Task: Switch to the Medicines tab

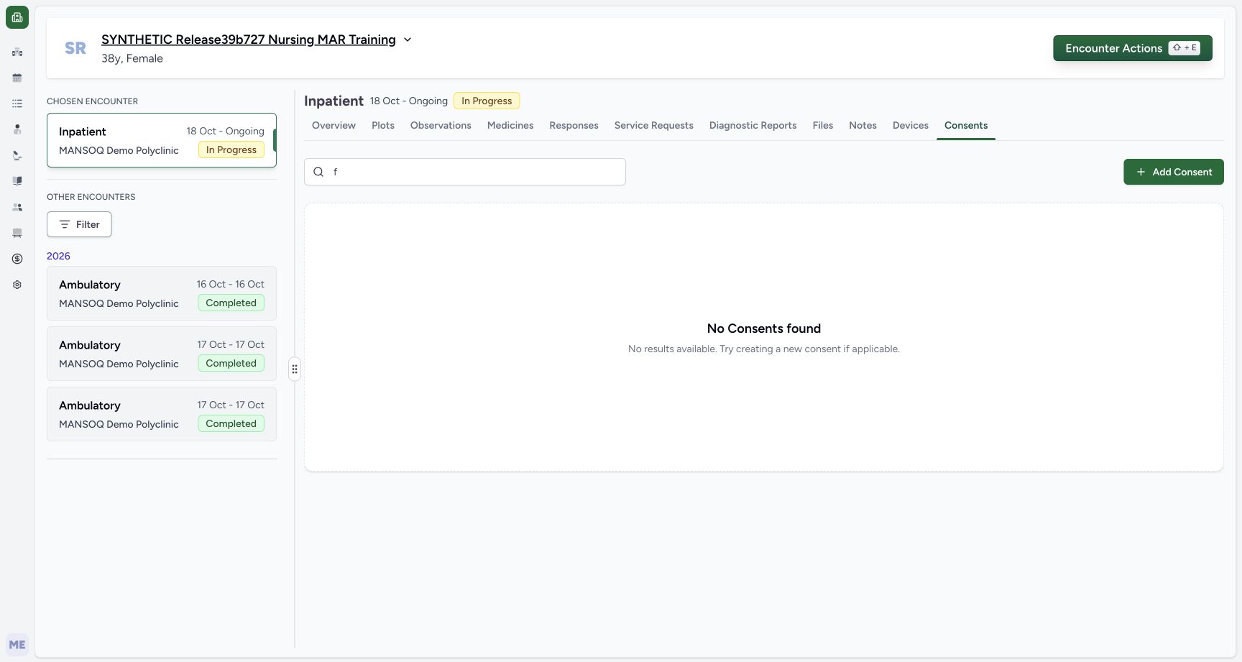Action: click(x=510, y=125)
